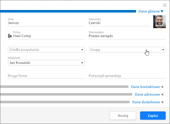Collapse the Dane główne section arrow
Viewport: 170px width, 124px height.
pos(162,11)
